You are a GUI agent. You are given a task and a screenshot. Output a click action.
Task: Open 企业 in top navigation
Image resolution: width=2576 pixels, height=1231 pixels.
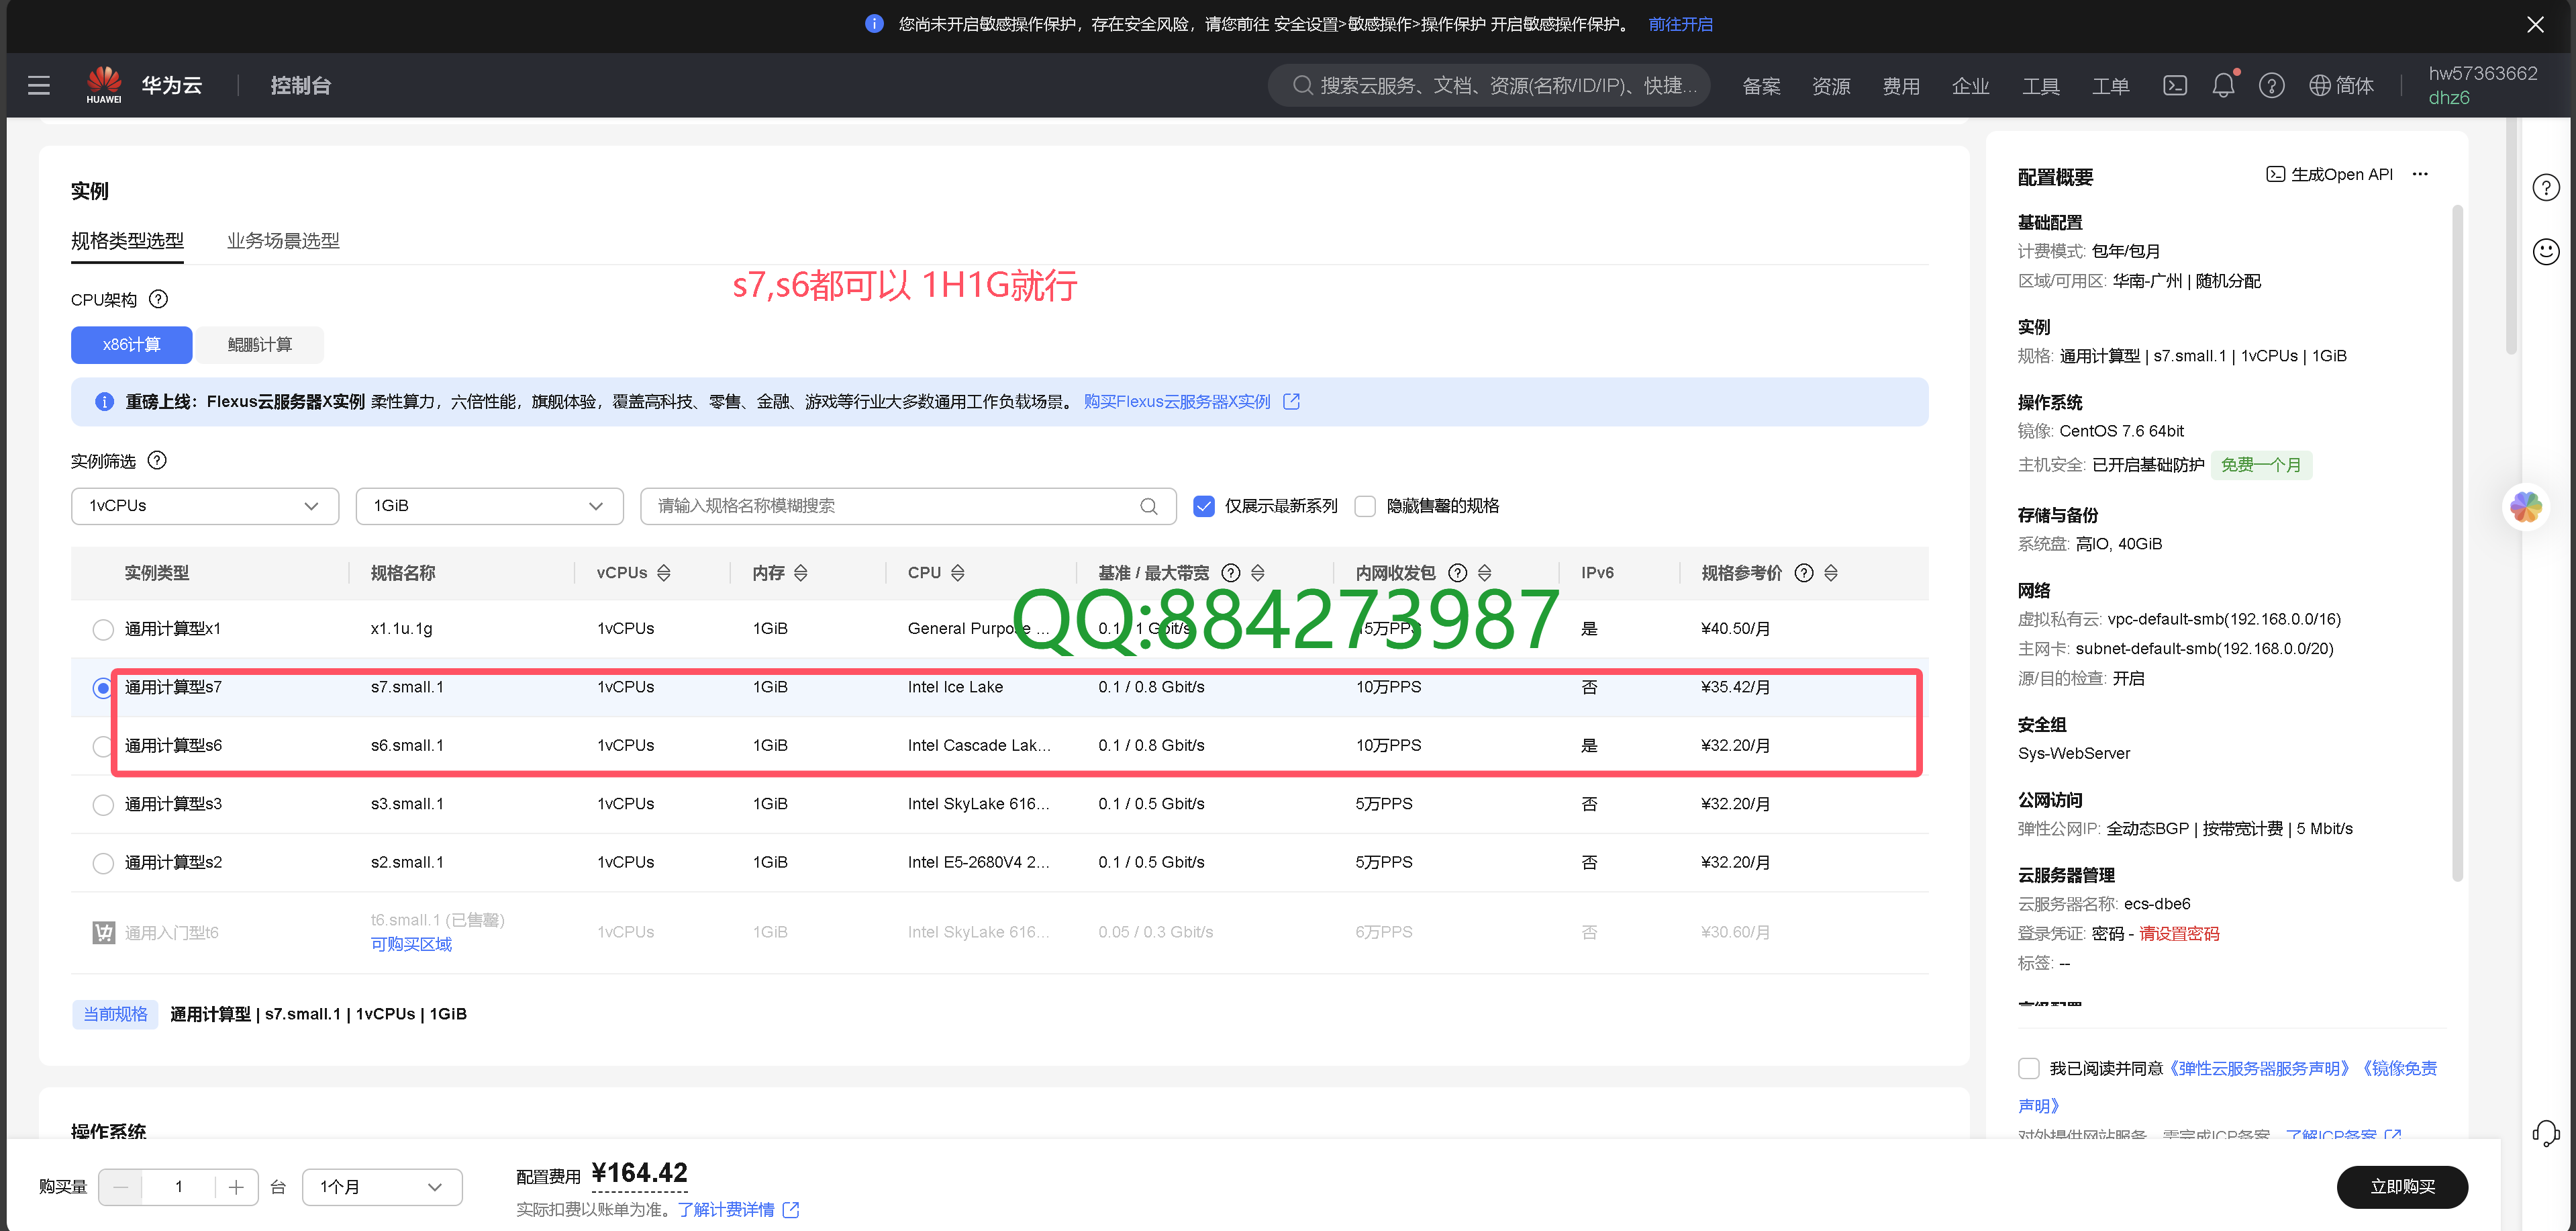1970,86
